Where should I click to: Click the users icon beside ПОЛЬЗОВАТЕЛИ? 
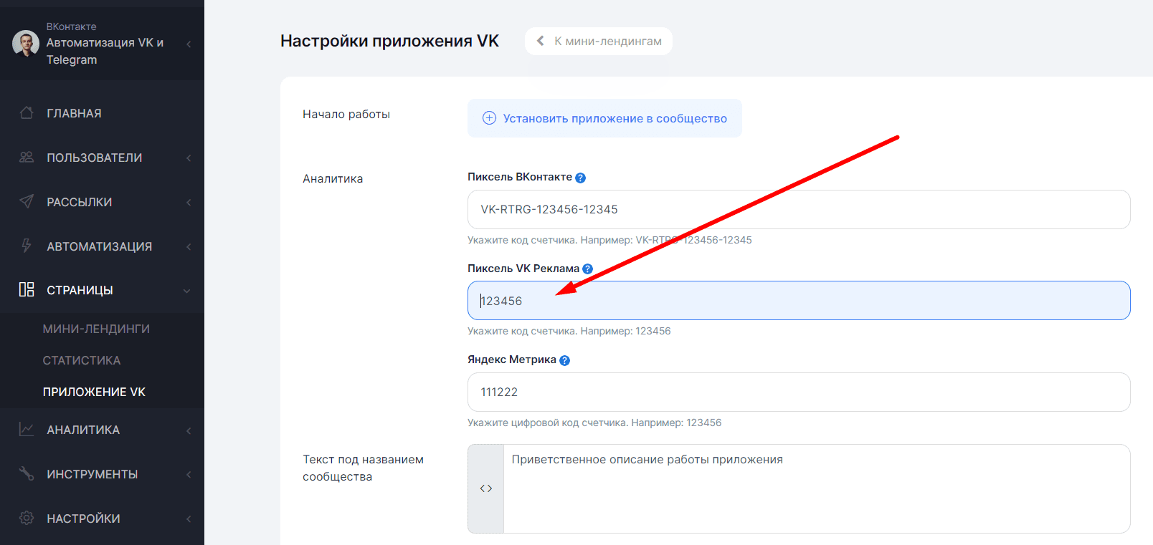click(x=27, y=158)
